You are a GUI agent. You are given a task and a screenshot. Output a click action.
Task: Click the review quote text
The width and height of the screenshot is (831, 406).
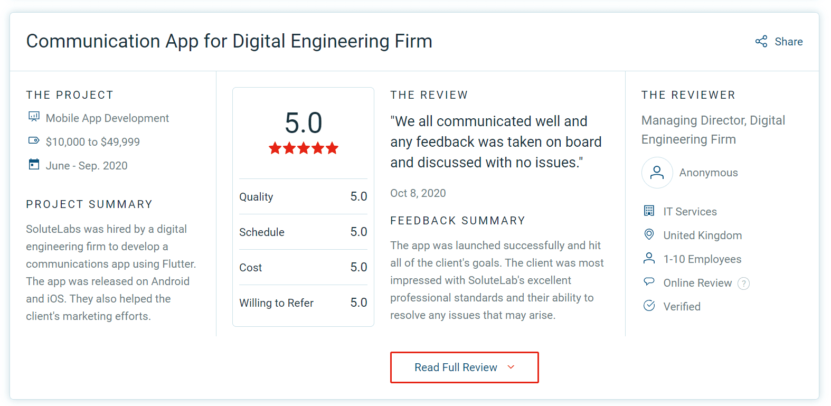(495, 142)
